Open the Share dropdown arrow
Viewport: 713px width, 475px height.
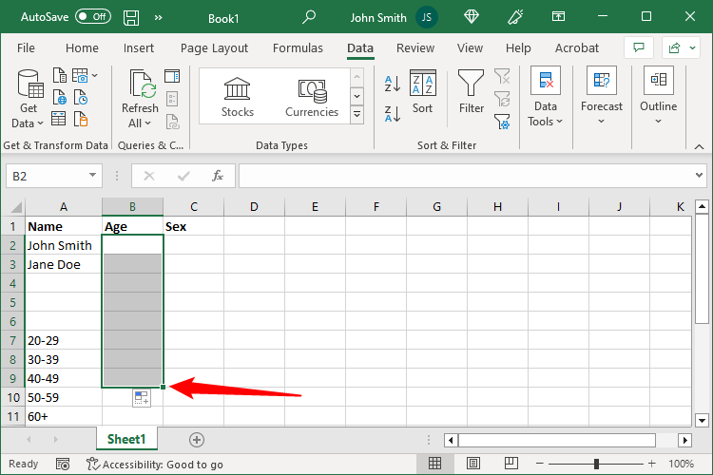pyautogui.click(x=692, y=47)
